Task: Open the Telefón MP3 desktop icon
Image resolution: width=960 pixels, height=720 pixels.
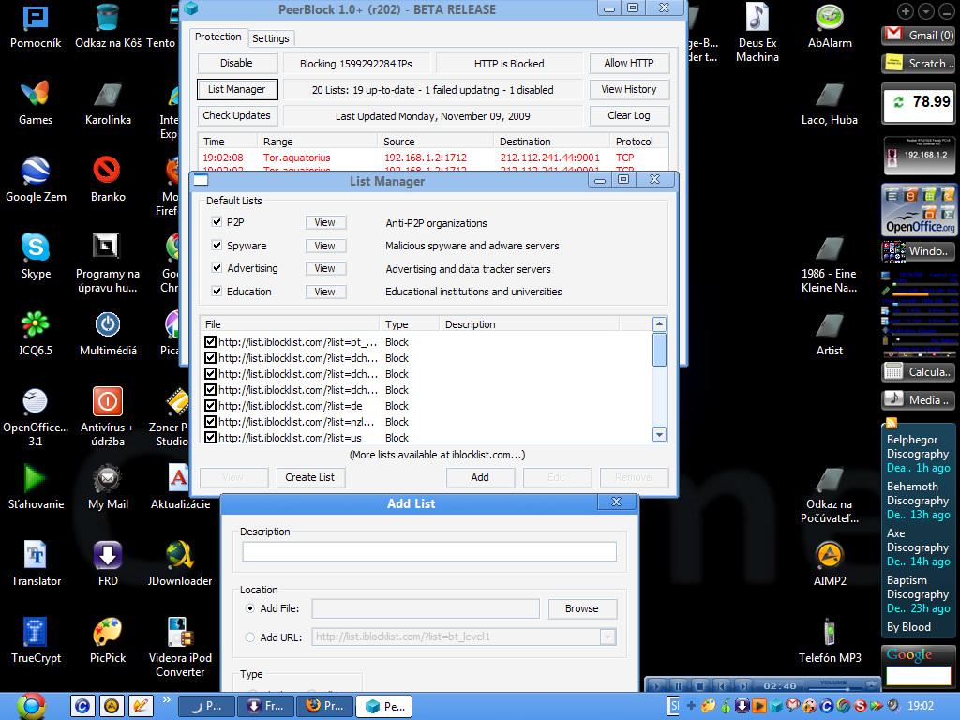Action: coord(830,641)
